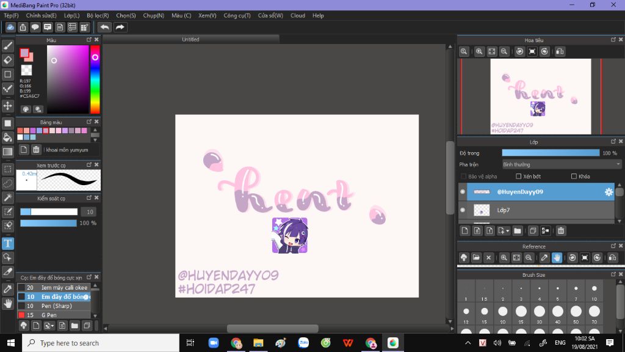Select the Lớp7 layer
The width and height of the screenshot is (625, 352).
(541, 210)
